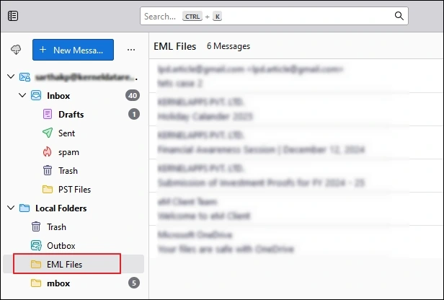Collapse the Inbox folder chevron

22,95
